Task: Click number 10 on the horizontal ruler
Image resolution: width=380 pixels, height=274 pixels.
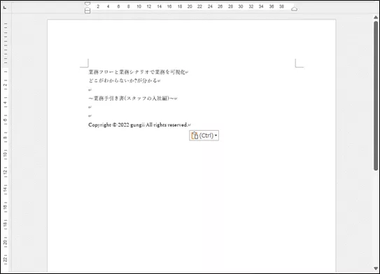Action: click(x=139, y=6)
